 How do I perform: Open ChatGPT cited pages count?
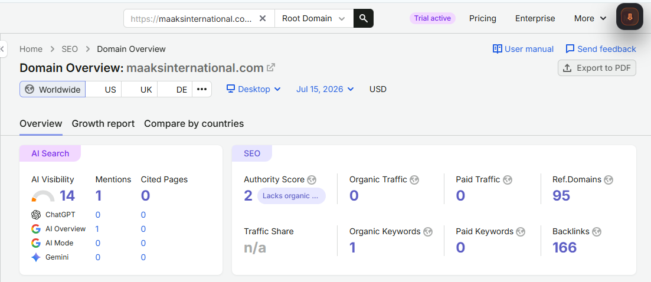143,215
